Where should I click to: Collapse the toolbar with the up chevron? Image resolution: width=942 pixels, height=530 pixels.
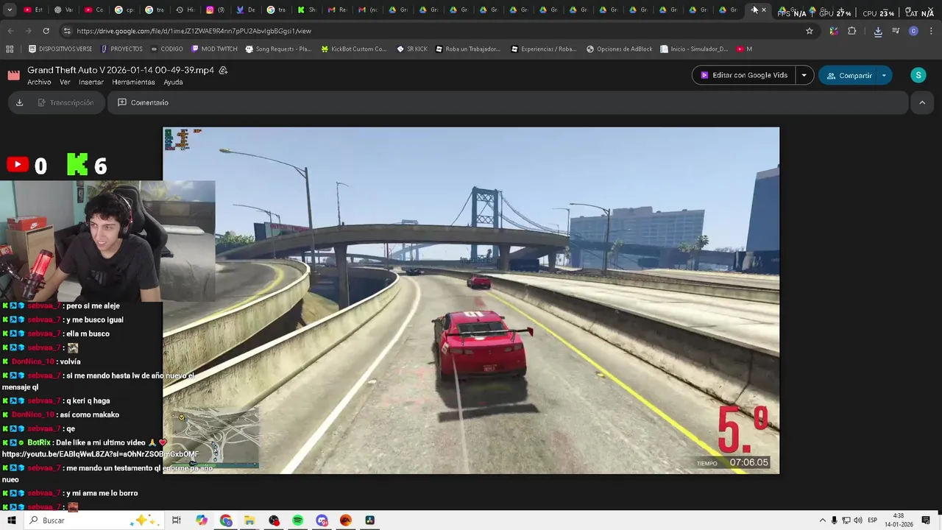(922, 102)
